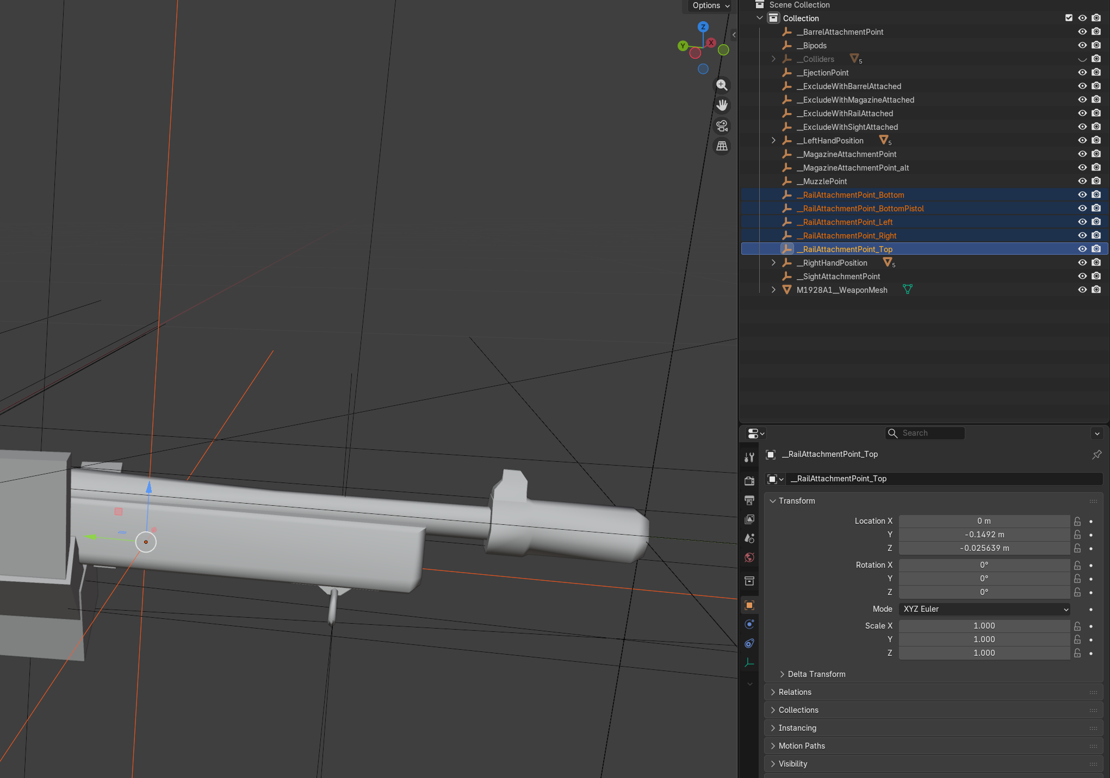This screenshot has width=1110, height=778.
Task: Toggle camera view in the viewport
Action: [722, 126]
